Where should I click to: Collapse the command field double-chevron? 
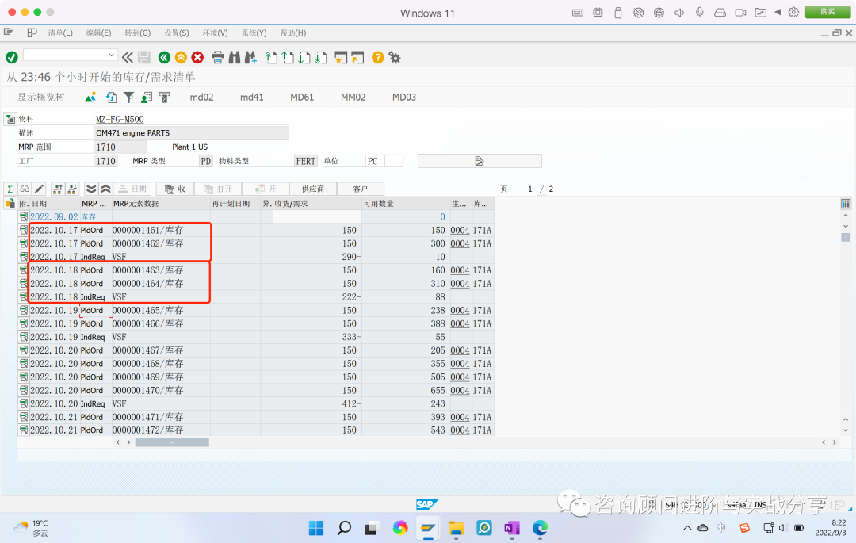point(127,57)
